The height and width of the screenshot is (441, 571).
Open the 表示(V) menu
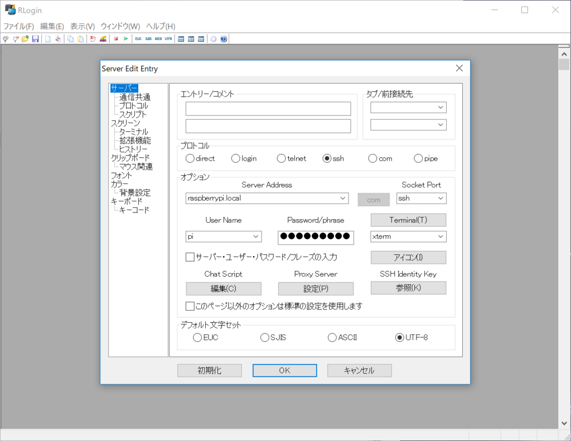coord(83,26)
